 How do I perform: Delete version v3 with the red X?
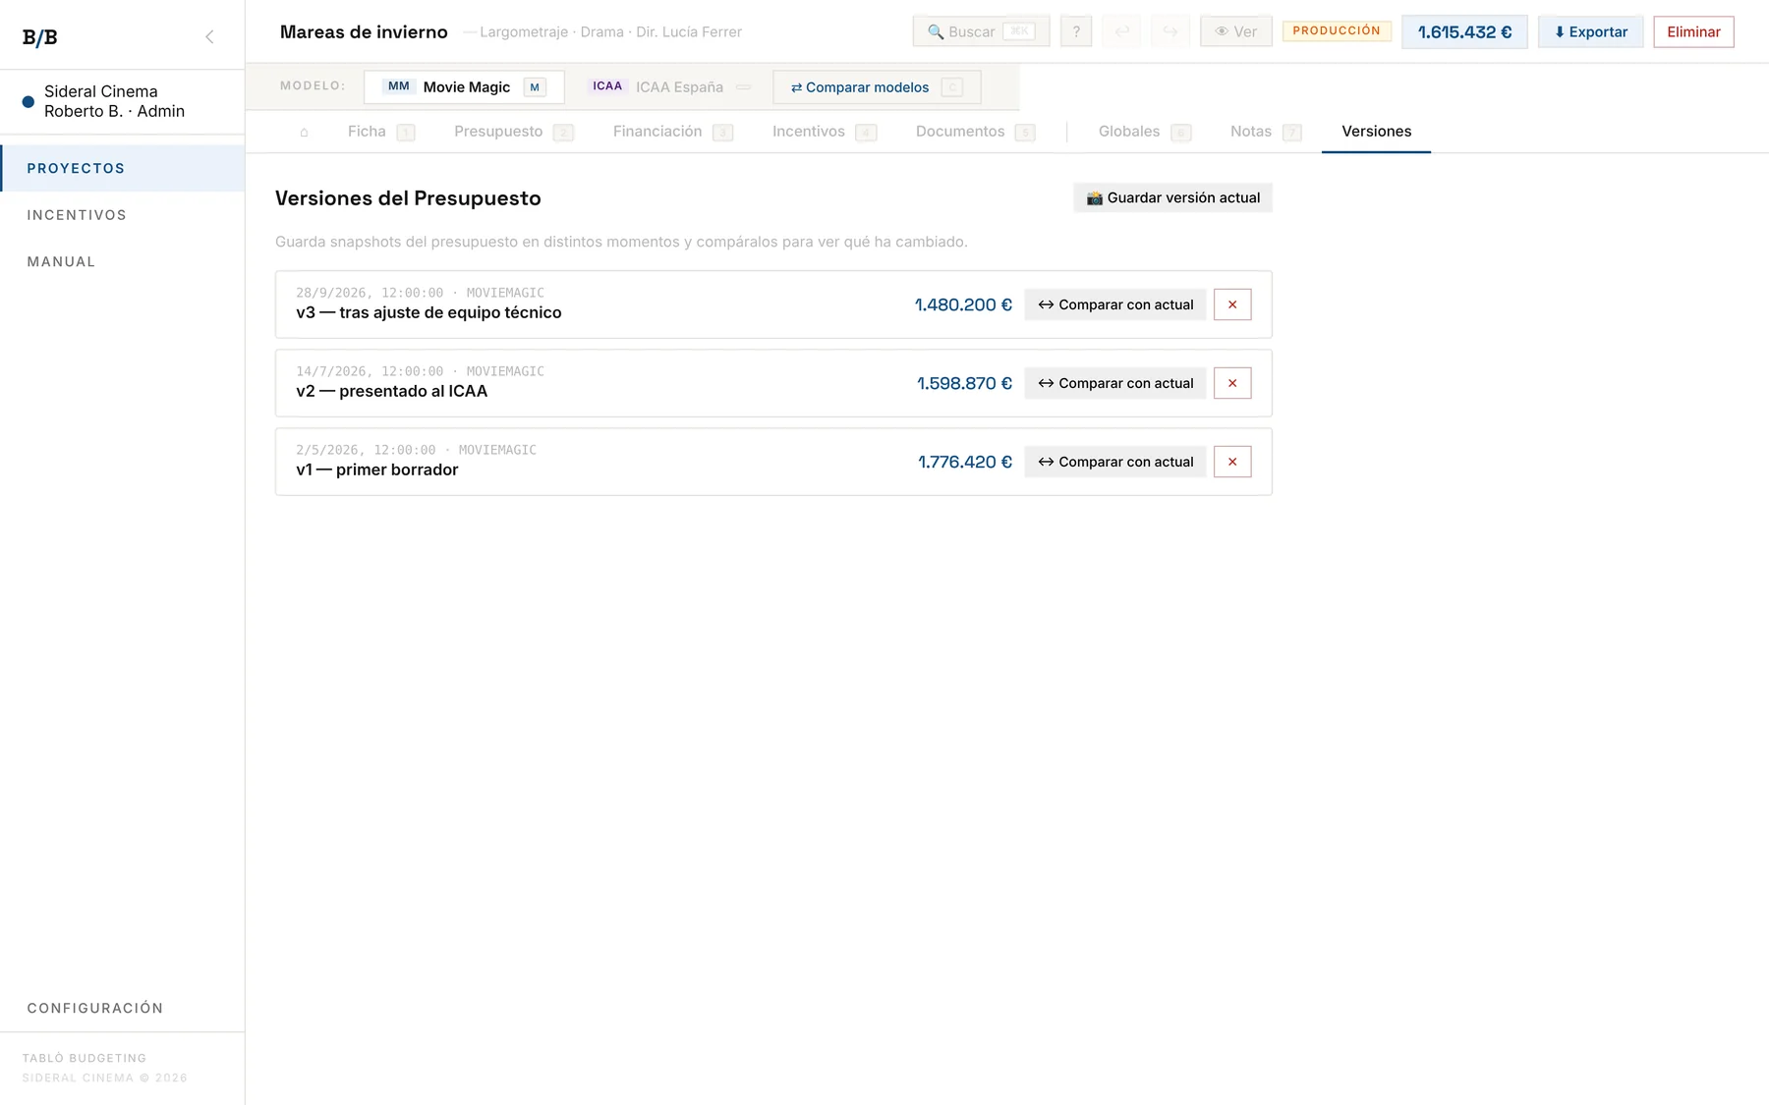1232,304
